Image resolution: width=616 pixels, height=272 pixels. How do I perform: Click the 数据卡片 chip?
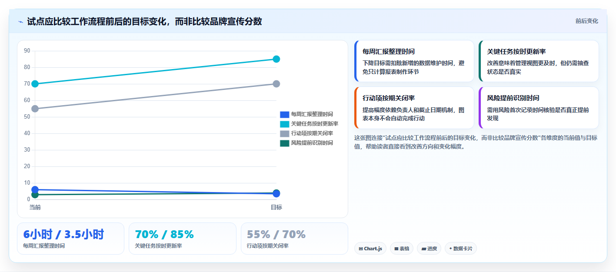pyautogui.click(x=461, y=249)
